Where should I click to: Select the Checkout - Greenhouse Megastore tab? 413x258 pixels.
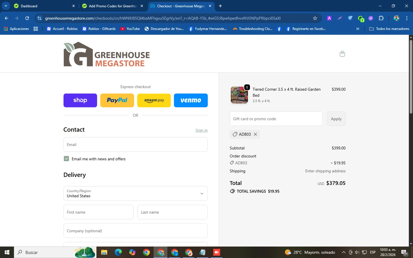click(178, 6)
